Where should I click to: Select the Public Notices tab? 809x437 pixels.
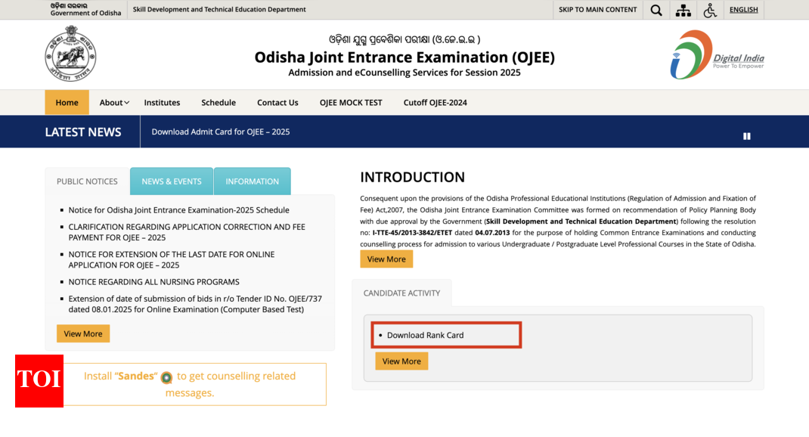coord(87,181)
